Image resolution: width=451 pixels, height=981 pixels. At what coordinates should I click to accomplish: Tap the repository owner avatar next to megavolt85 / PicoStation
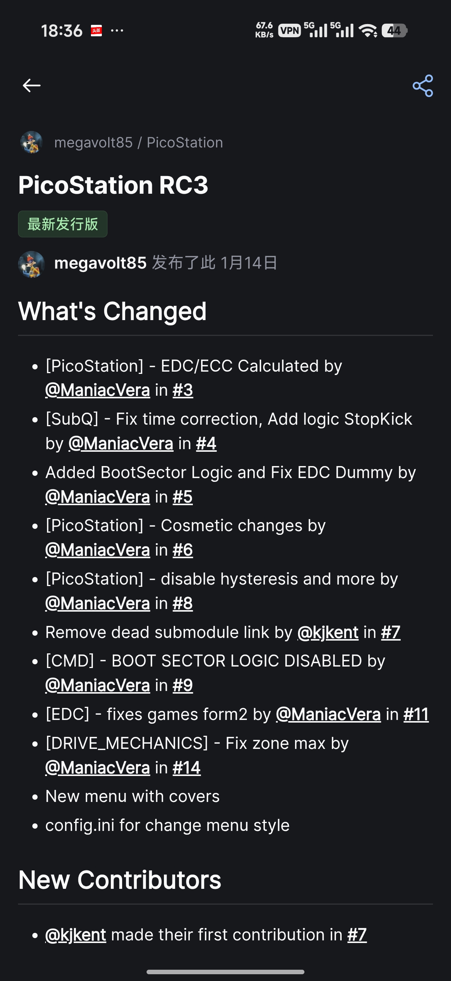click(32, 143)
